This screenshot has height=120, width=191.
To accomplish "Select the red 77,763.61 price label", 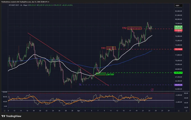I will point(178,30).
